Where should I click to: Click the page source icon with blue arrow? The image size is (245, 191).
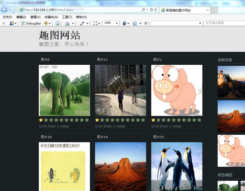click(x=135, y=23)
